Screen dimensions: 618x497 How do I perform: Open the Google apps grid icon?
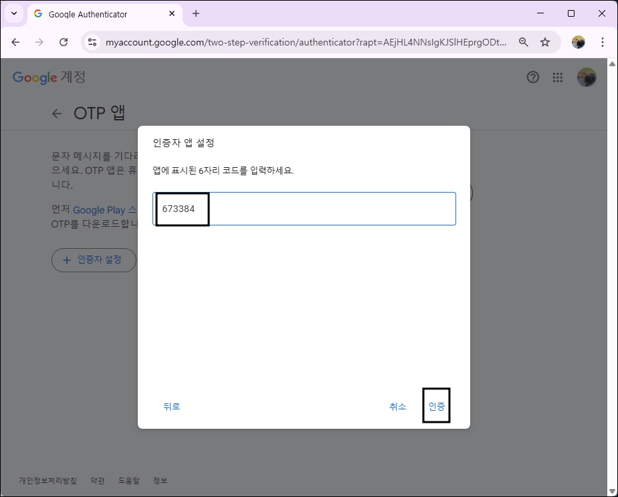coord(557,78)
